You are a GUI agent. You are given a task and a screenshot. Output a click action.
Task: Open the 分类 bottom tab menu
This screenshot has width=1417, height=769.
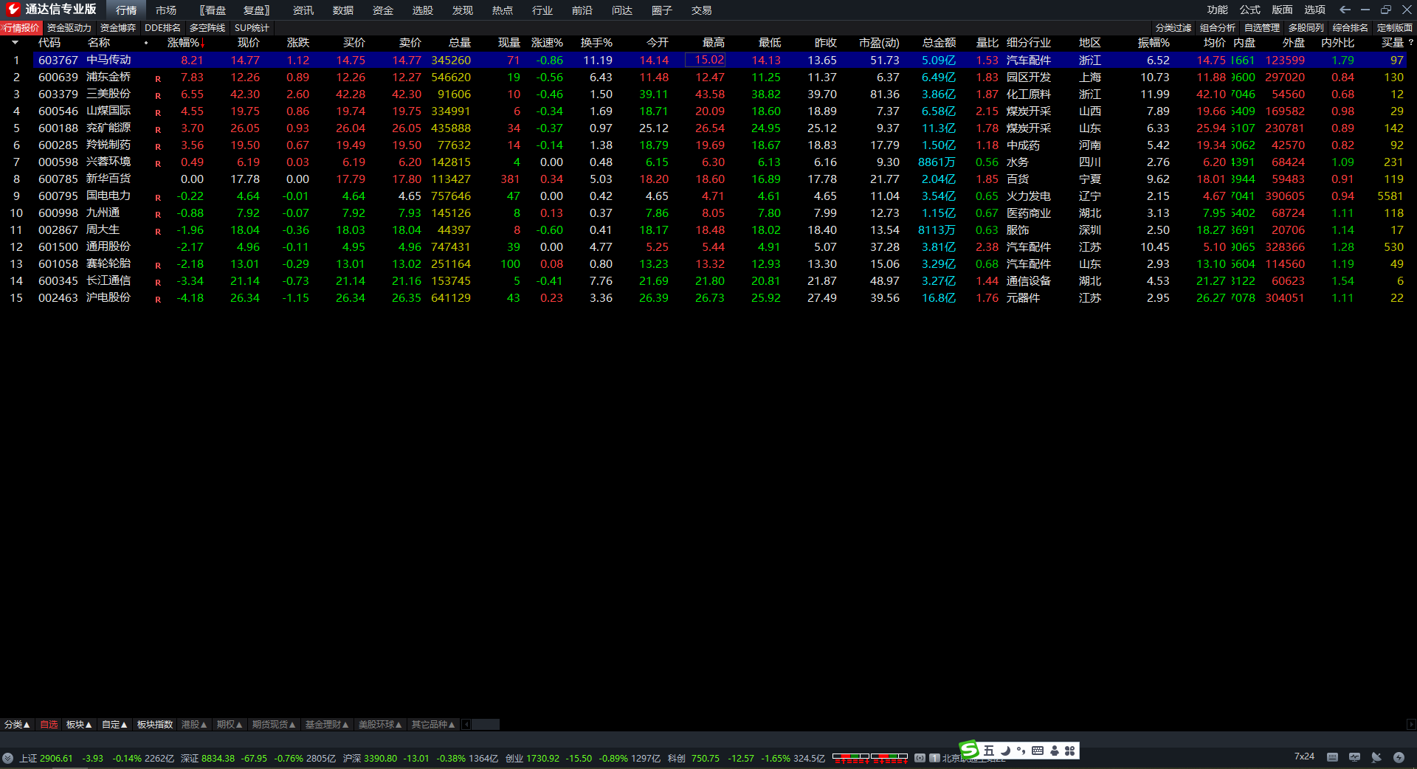[17, 725]
